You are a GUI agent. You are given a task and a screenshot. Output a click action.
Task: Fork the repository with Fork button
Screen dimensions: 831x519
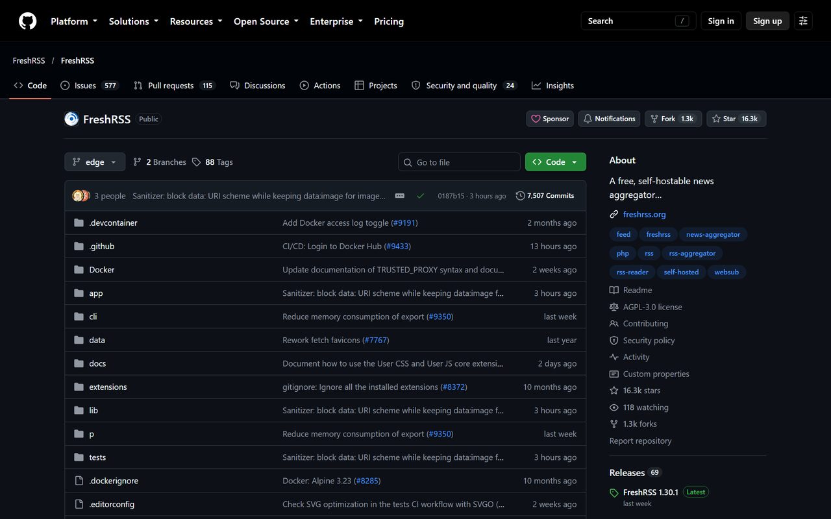click(x=673, y=119)
